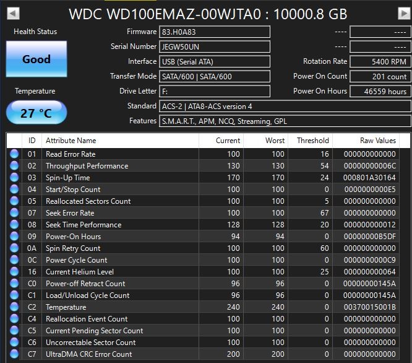Screen dimensions: 412x363
Task: Click status orb for Seek Time Performance
Action: point(14,224)
